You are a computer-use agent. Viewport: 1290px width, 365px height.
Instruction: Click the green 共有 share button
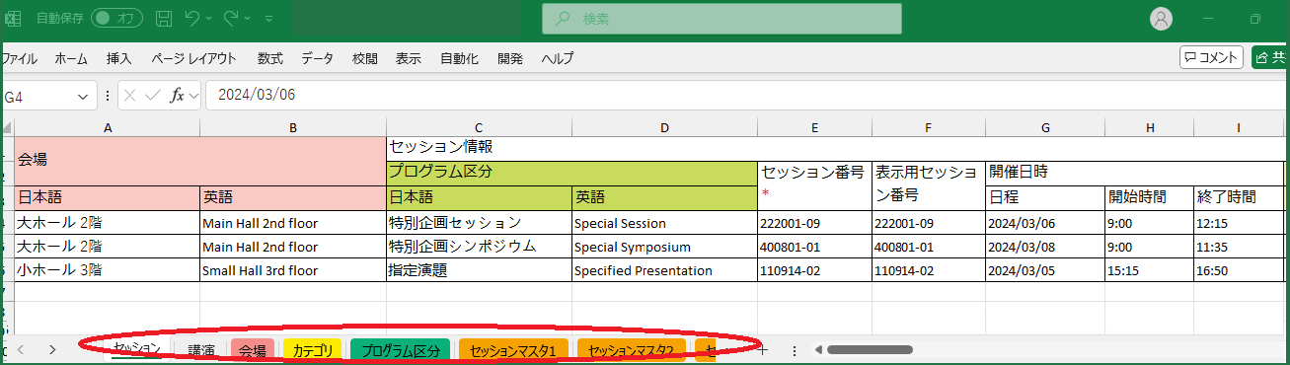pyautogui.click(x=1270, y=57)
